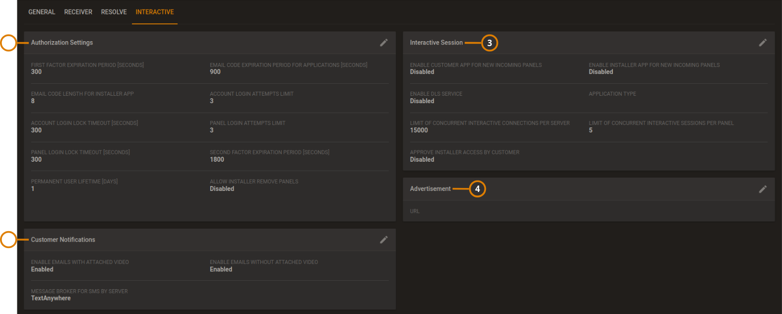782x314 pixels.
Task: Edit Authorization Settings with pencil icon
Action: 384,43
